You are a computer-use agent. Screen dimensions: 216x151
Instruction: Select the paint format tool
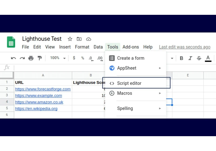click(40, 58)
